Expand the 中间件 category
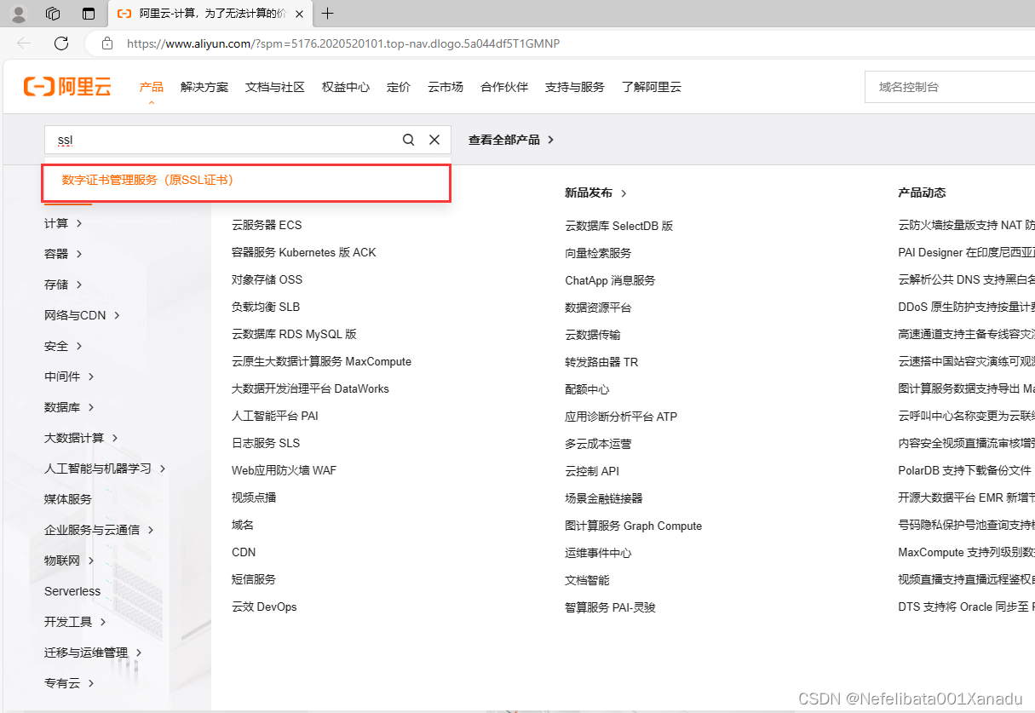 tap(69, 377)
